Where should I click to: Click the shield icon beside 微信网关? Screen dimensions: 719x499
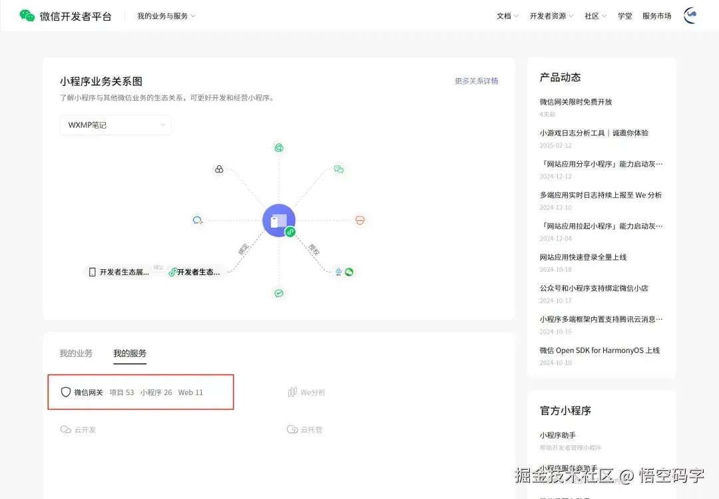[65, 392]
